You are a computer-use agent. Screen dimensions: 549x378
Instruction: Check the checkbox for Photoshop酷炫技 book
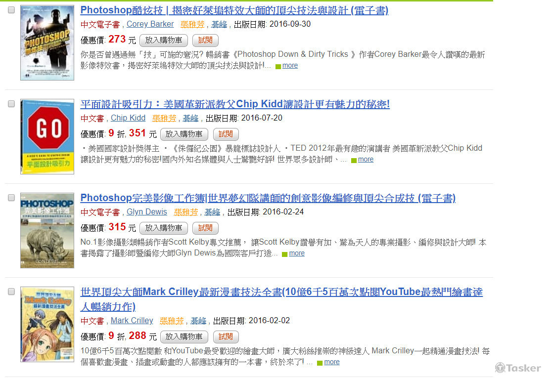tap(11, 10)
